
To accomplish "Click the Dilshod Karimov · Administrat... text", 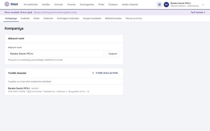I will coord(185,6).
